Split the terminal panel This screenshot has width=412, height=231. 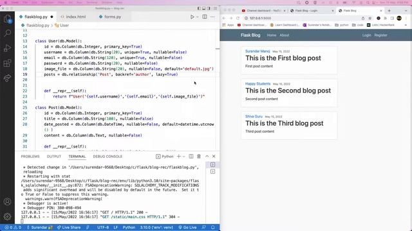tap(191, 157)
